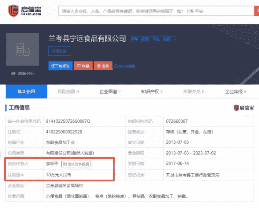The height and width of the screenshot is (208, 259).
Task: Click the 浏览(696) view count
Action: tap(26, 74)
